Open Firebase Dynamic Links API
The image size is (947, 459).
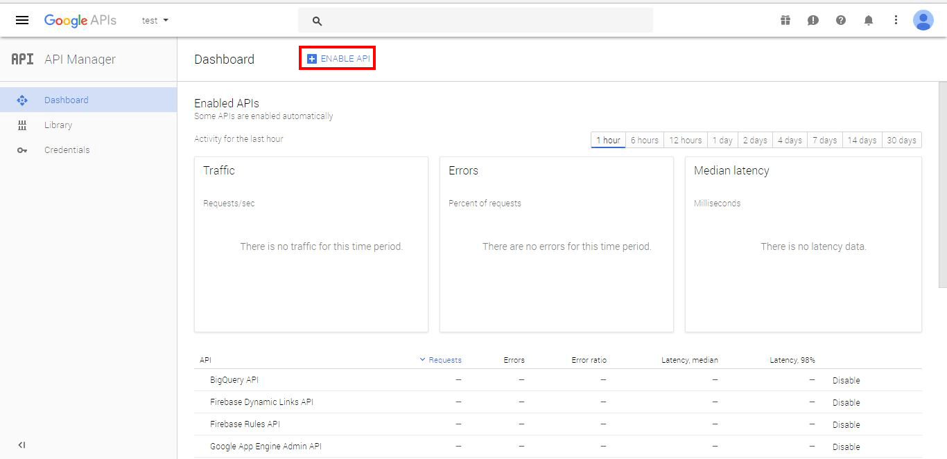[x=262, y=402]
